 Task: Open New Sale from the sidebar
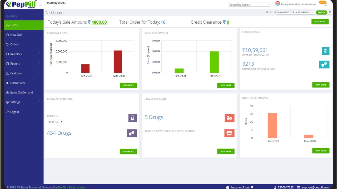(24, 35)
